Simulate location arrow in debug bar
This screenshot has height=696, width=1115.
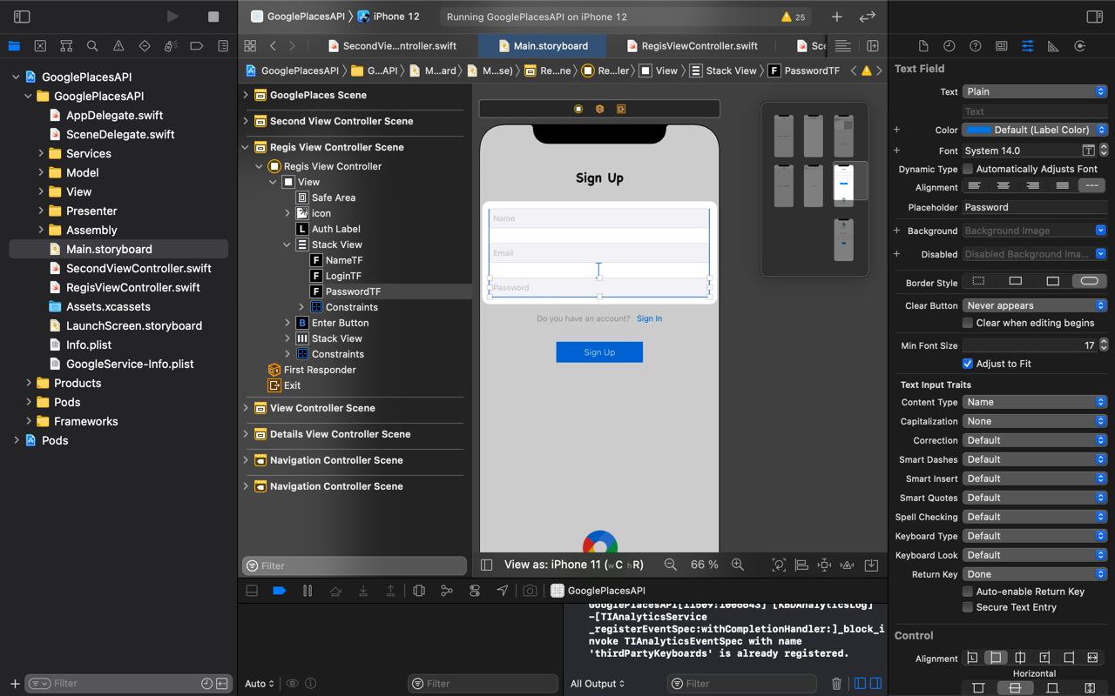(503, 591)
